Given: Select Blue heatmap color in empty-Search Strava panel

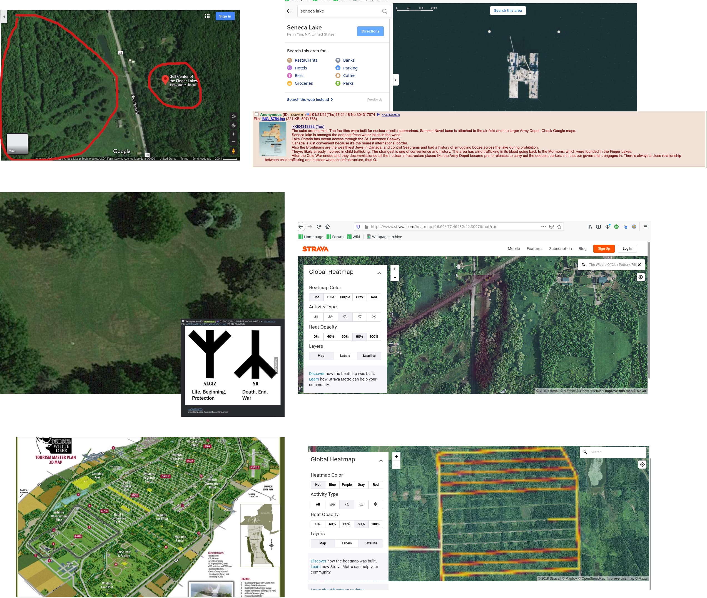Looking at the screenshot, I should coord(332,485).
